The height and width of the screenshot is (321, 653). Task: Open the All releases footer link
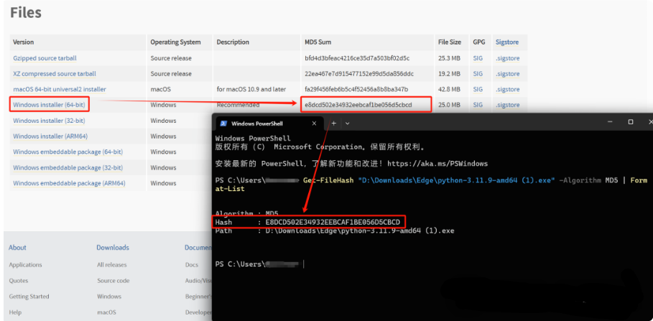click(x=112, y=265)
